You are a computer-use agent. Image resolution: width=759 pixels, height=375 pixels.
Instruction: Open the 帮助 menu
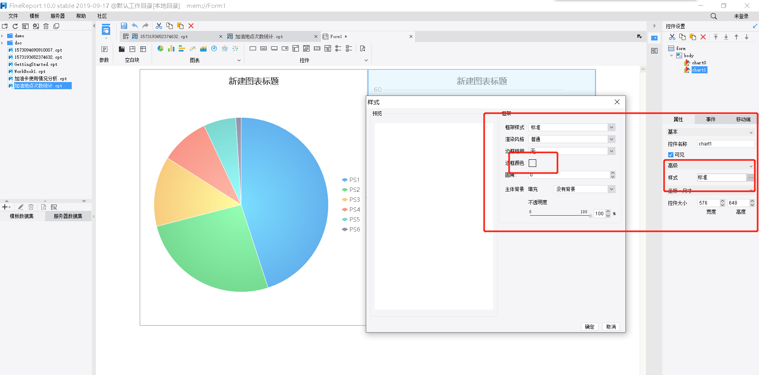pos(81,16)
